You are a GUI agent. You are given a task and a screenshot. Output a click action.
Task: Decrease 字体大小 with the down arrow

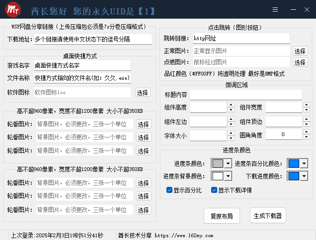(231, 138)
